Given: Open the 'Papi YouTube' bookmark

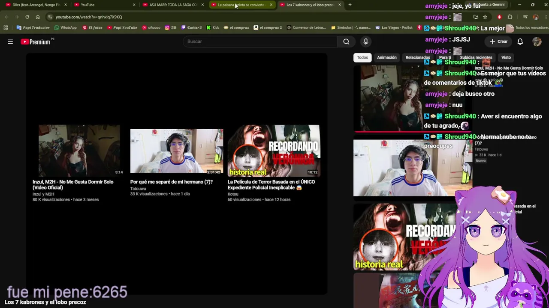Looking at the screenshot, I should [x=122, y=28].
